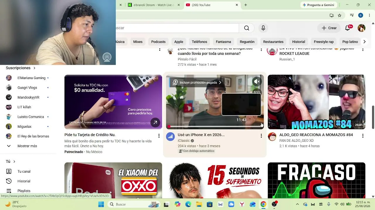Switch to the elbrandii Stream tab
375x210 pixels.
tap(154, 5)
